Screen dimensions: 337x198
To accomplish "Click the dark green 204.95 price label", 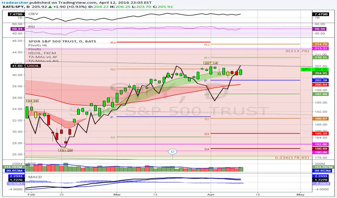I will [321, 73].
